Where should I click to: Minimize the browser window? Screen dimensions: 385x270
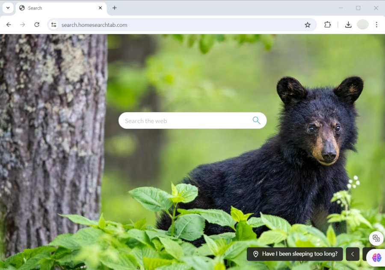(341, 8)
